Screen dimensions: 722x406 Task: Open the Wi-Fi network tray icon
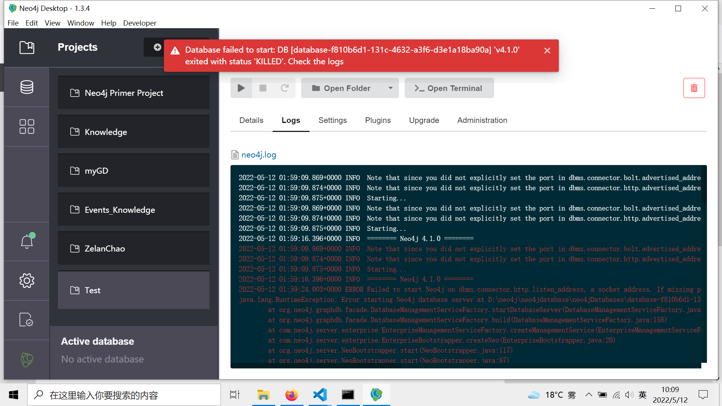(616, 395)
